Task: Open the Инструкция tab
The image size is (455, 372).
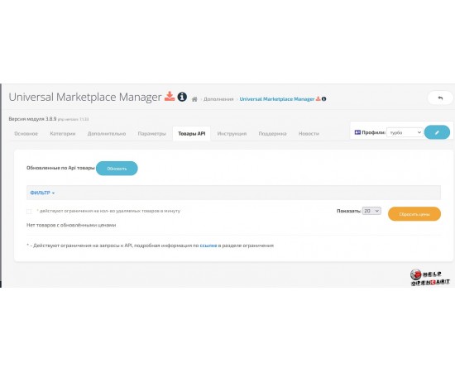Action: point(232,134)
